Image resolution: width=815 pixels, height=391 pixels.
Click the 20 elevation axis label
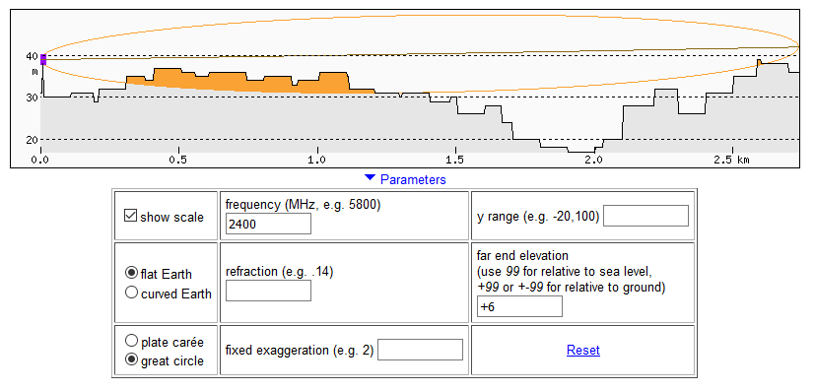pyautogui.click(x=32, y=140)
